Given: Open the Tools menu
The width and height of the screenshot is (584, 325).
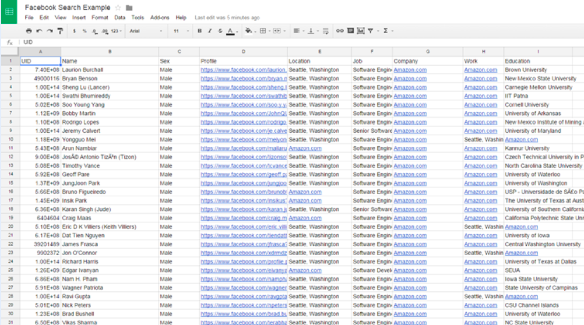Looking at the screenshot, I should tap(138, 17).
